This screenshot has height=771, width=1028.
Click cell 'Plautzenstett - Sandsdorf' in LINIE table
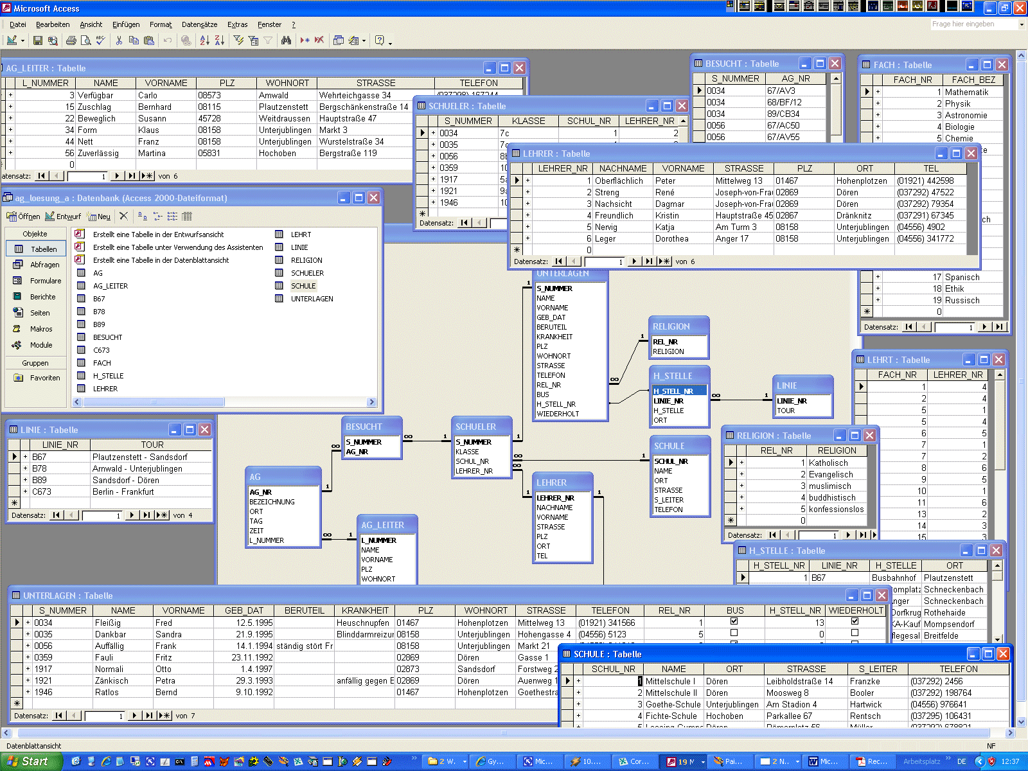point(151,457)
